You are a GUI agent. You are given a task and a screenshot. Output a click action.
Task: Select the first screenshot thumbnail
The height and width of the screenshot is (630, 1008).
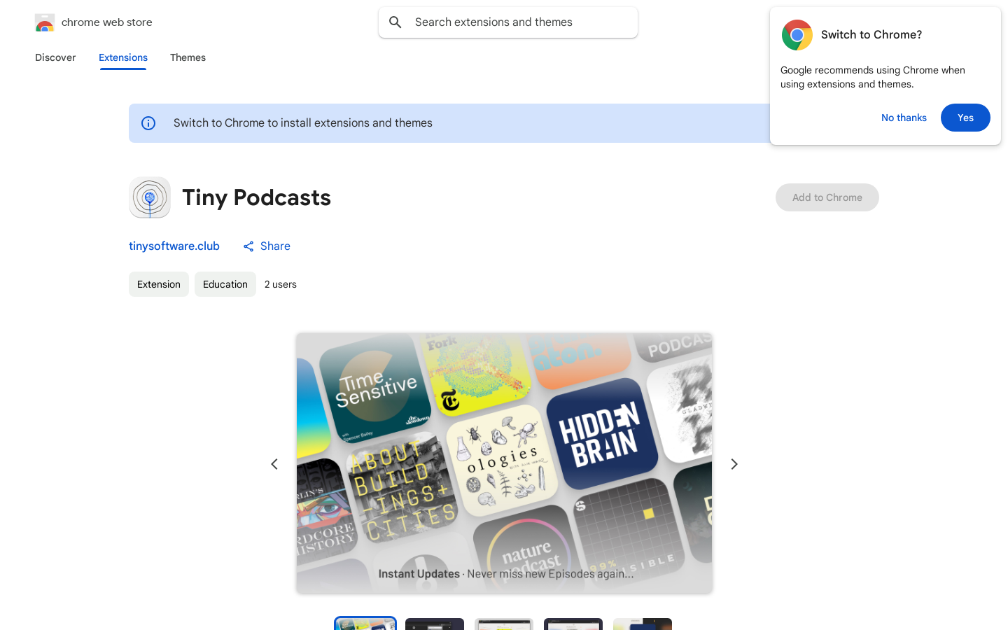[x=365, y=624]
